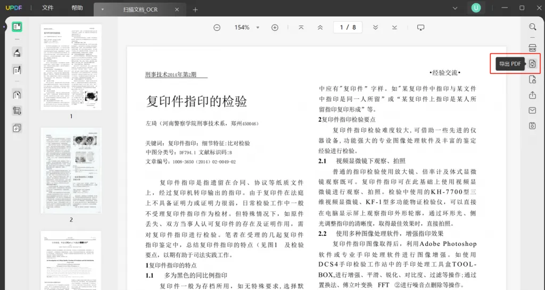Screen dimensions: 545x290
Task: Open the 帮助 menu
Action: coord(77,8)
